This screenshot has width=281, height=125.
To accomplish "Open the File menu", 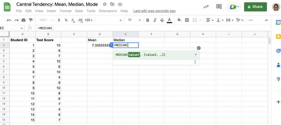I will click(x=19, y=11).
